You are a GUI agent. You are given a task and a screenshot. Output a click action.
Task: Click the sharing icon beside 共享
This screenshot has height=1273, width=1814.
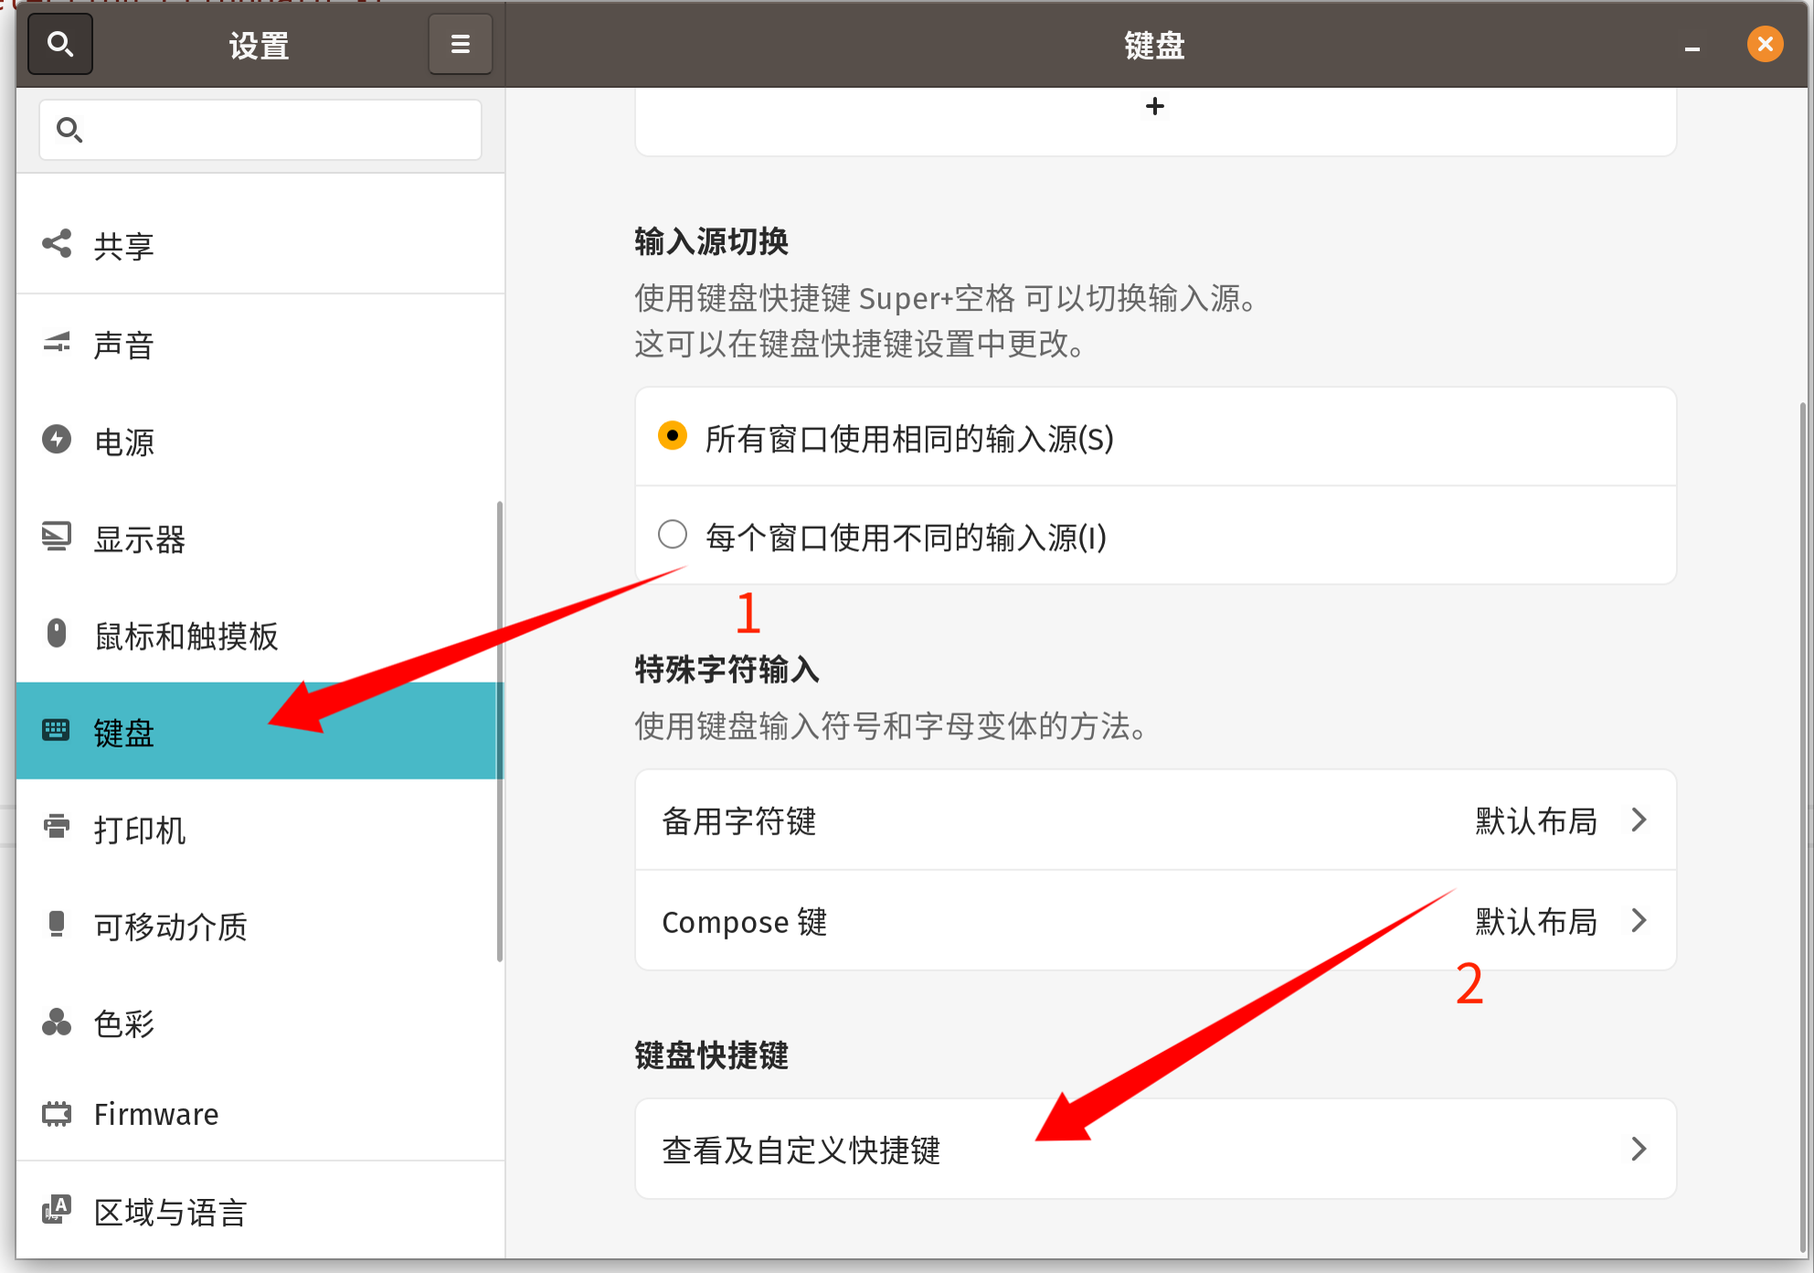click(57, 244)
